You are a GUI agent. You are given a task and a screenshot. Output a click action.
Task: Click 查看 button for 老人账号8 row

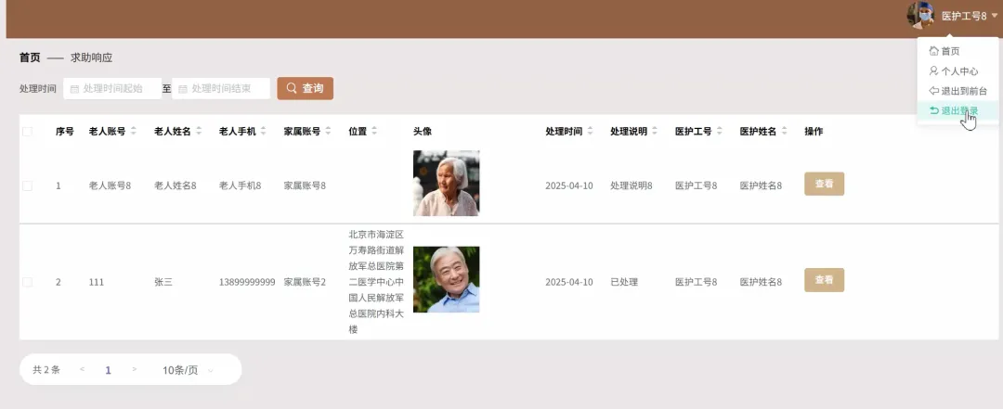(x=824, y=184)
